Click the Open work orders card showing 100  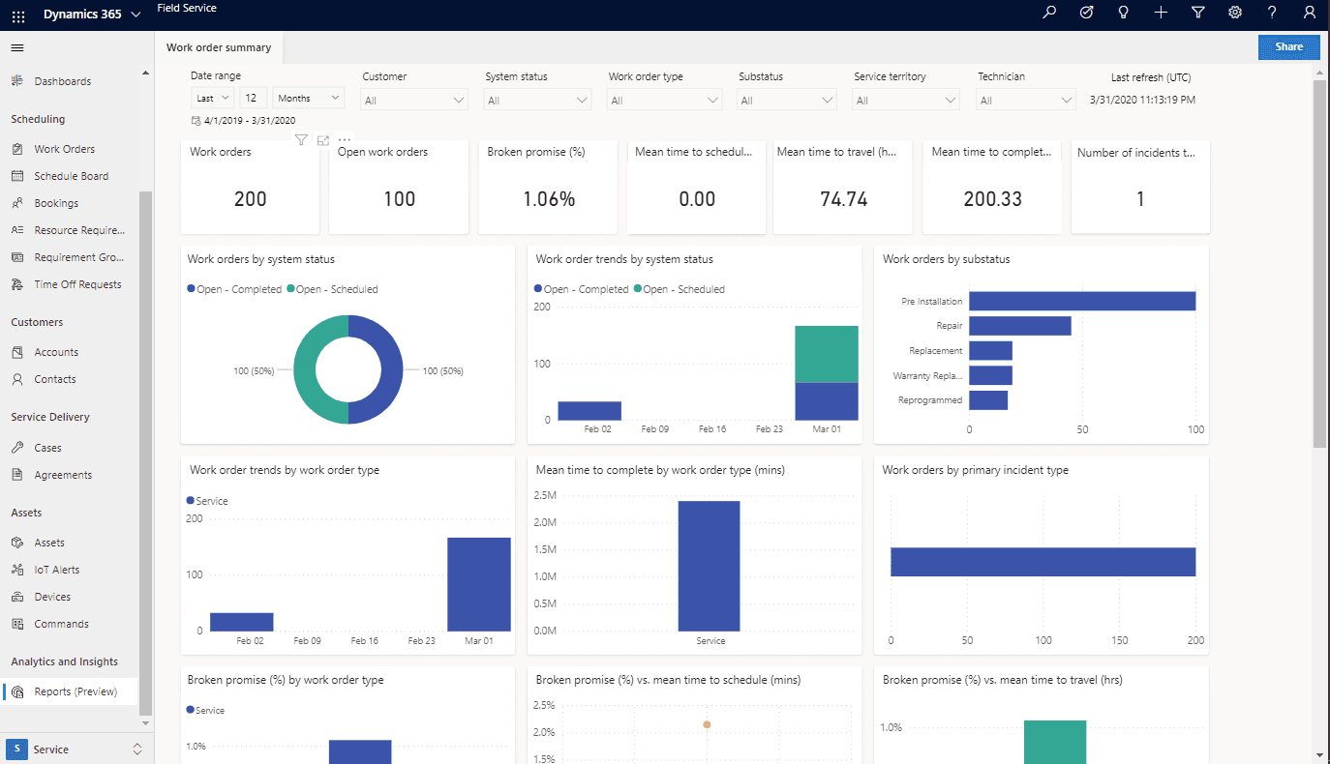[x=399, y=188]
